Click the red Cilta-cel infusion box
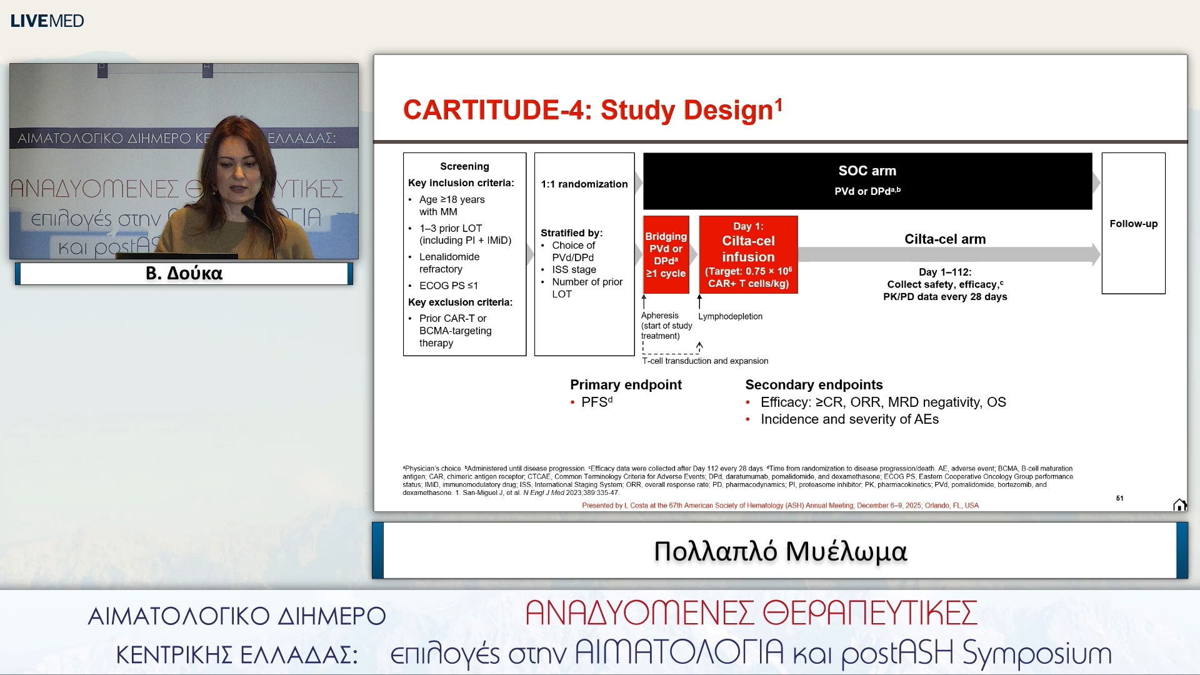The width and height of the screenshot is (1200, 675). coord(748,254)
